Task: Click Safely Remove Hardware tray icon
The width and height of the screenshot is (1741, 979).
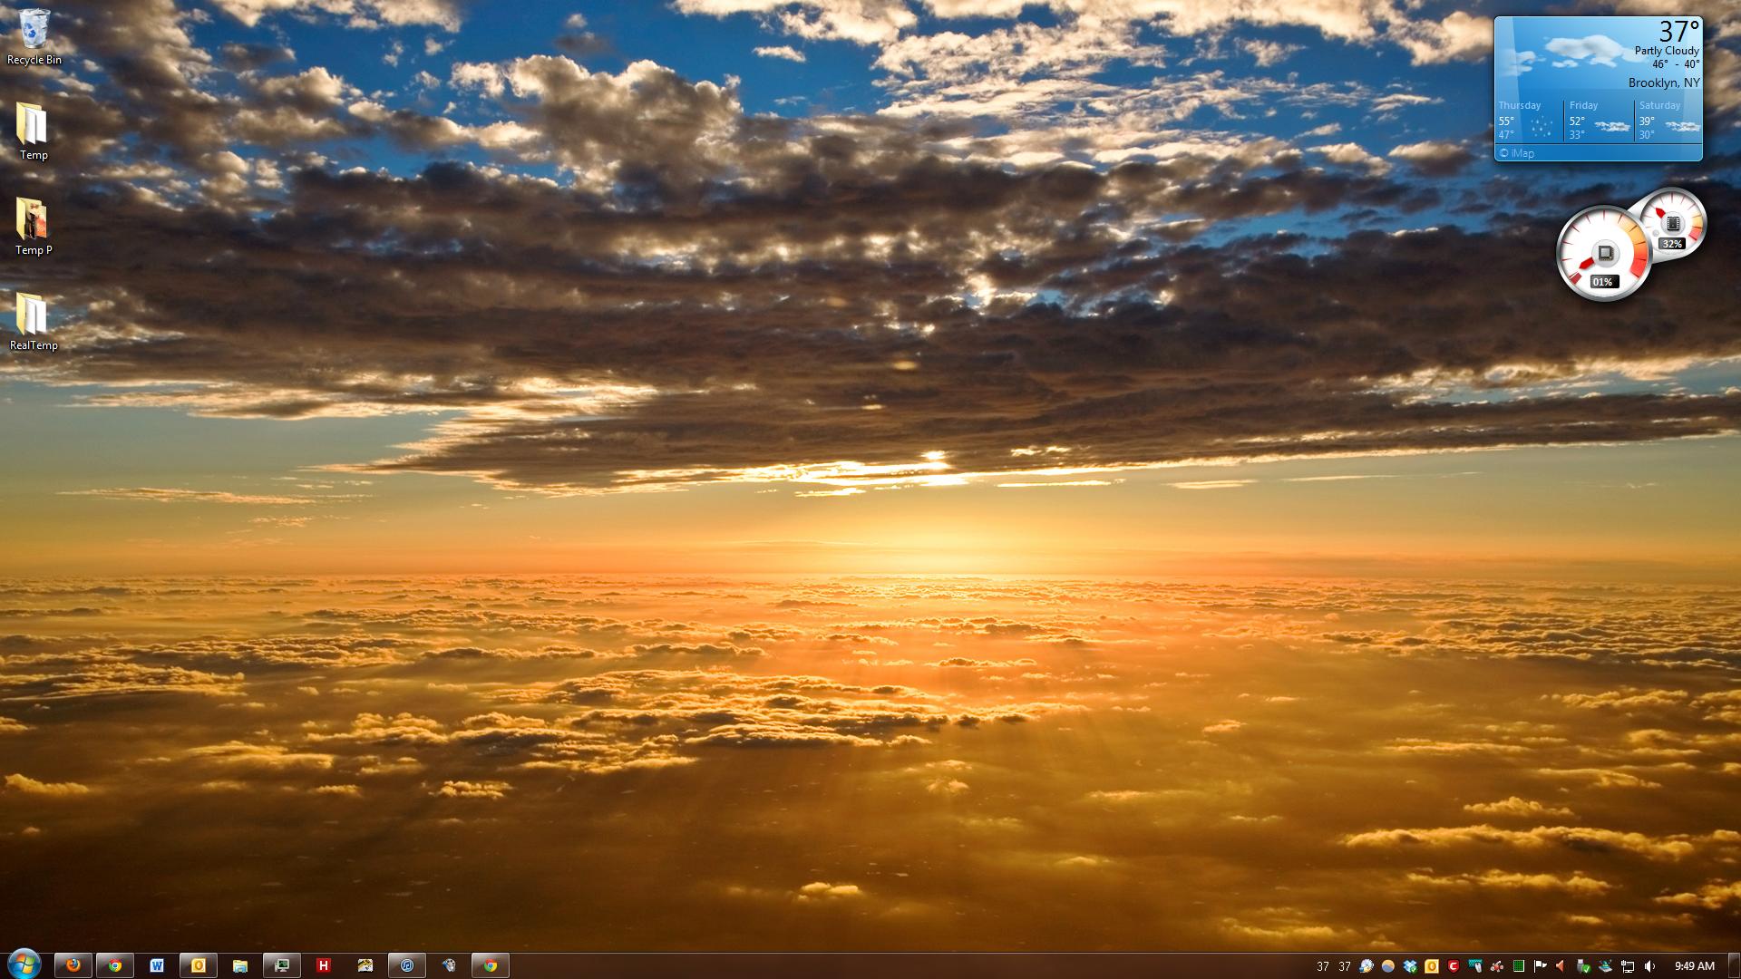Action: pos(1583,966)
